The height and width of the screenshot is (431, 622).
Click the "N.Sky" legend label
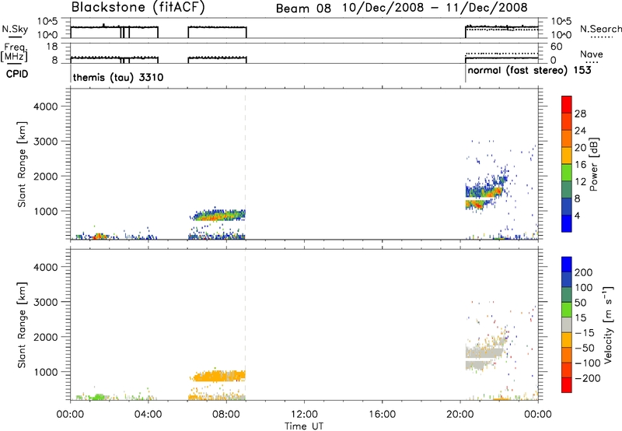(x=15, y=29)
